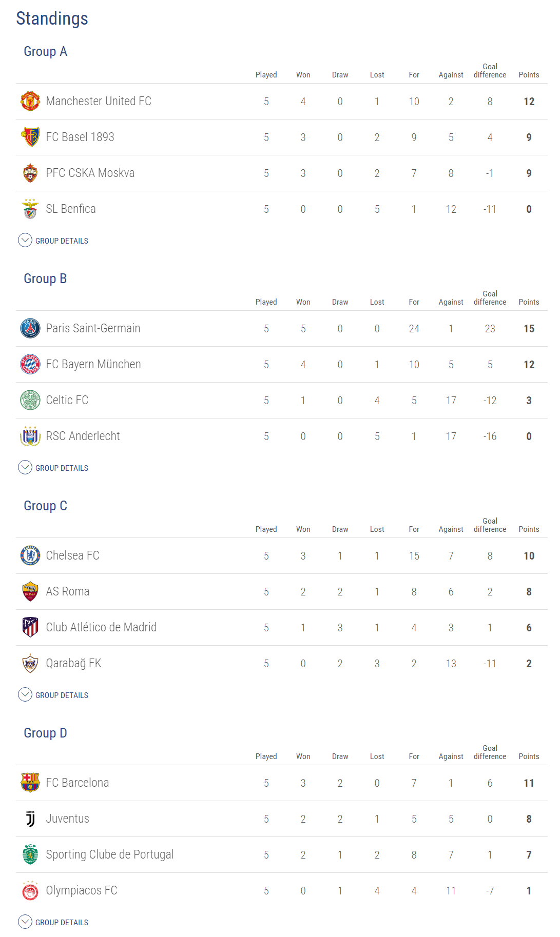Expand Group D details
Viewport: 560px width, 937px height.
pyautogui.click(x=53, y=922)
